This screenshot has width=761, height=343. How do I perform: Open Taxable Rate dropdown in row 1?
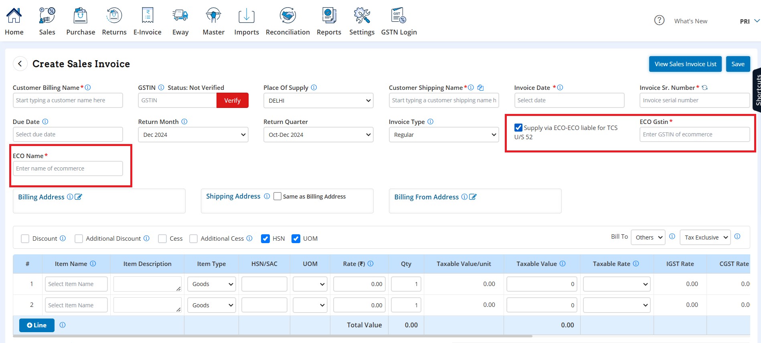tap(617, 284)
